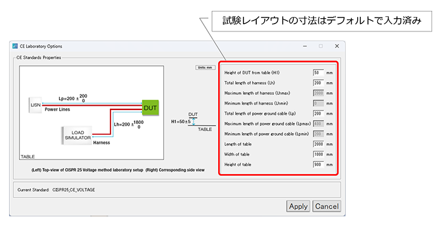The width and height of the screenshot is (443, 229).
Task: Click the CE Laboratory Options app icon
Action: pyautogui.click(x=15, y=46)
